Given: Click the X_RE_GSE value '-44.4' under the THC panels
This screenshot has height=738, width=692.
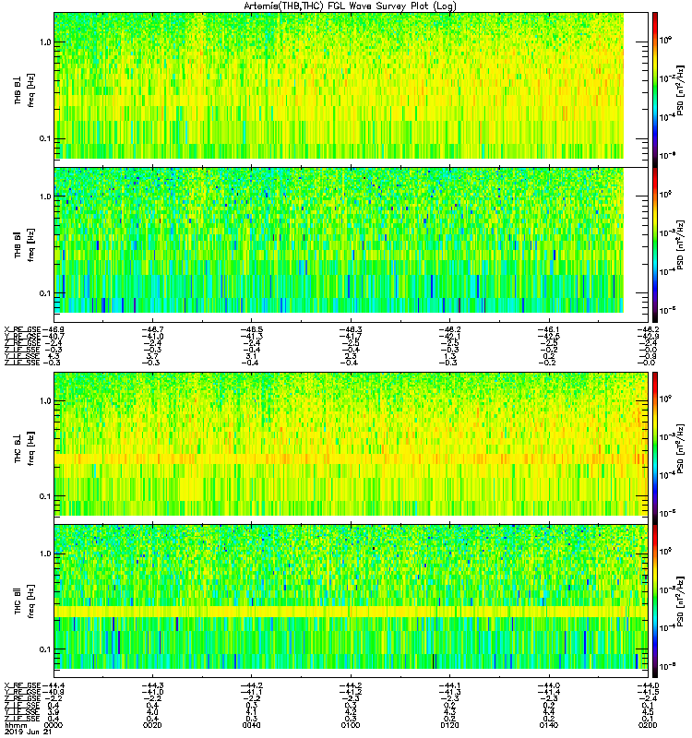Looking at the screenshot, I should click(53, 685).
